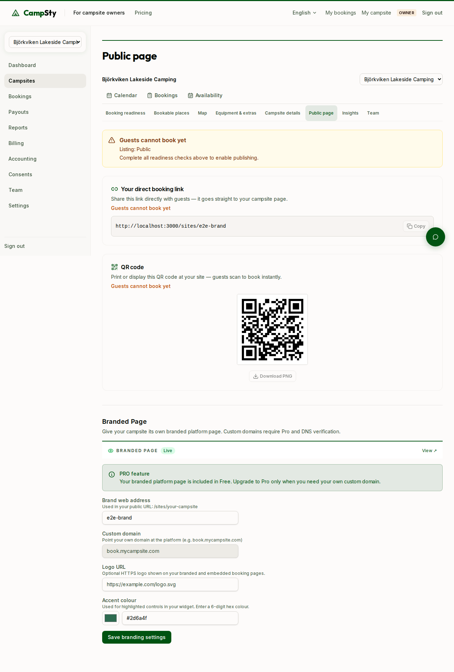Open Consents in the sidebar
The image size is (454, 672).
pos(45,174)
